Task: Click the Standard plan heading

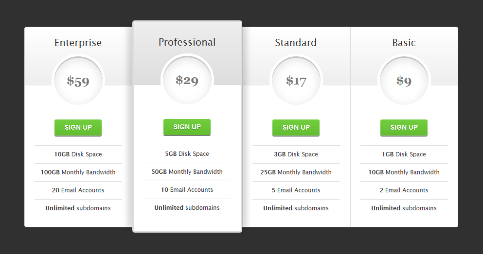Action: [296, 43]
